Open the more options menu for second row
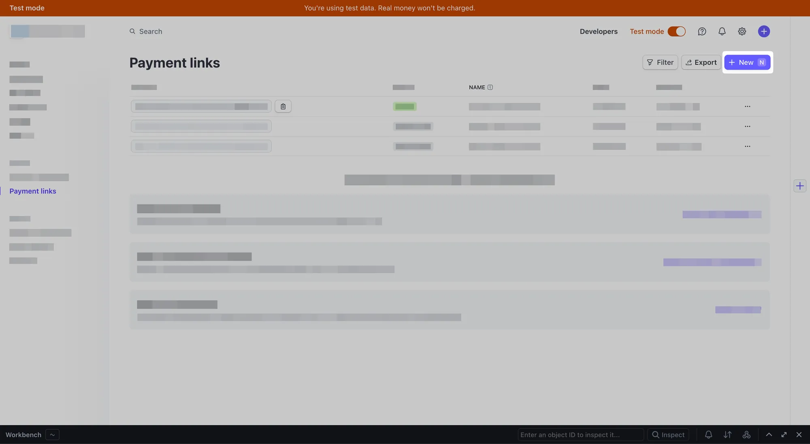 (x=747, y=126)
